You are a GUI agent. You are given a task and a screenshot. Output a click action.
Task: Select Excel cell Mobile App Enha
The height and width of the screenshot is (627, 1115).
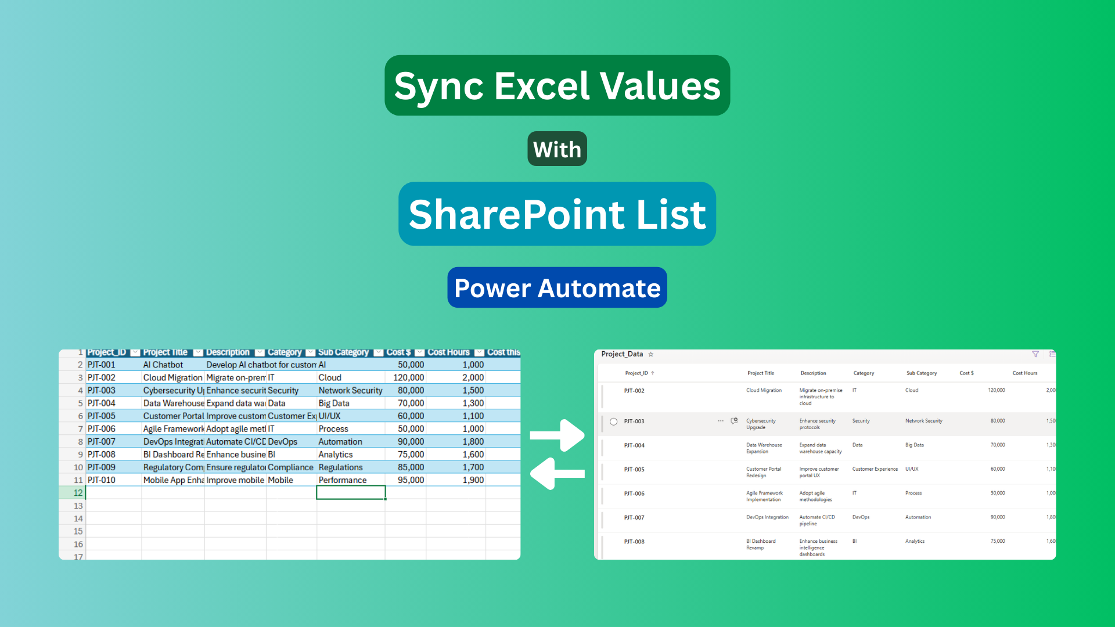point(173,480)
